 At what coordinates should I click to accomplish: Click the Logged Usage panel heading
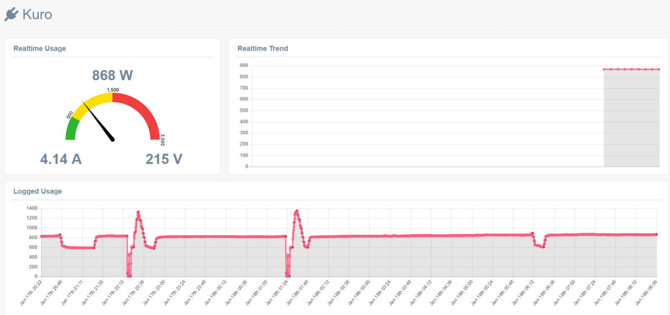coord(38,191)
